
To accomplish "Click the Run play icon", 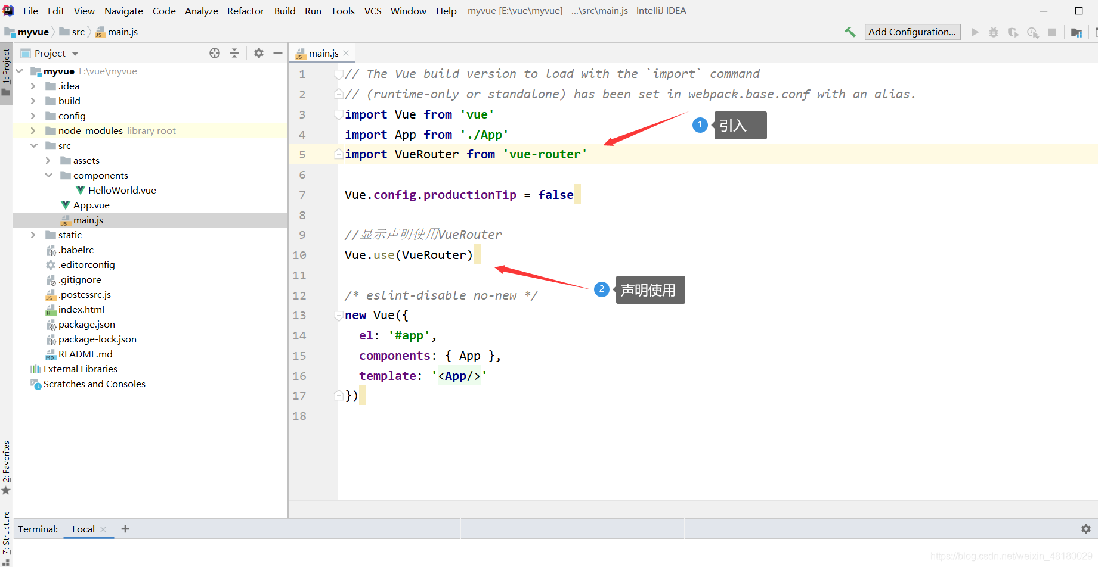I will click(975, 32).
